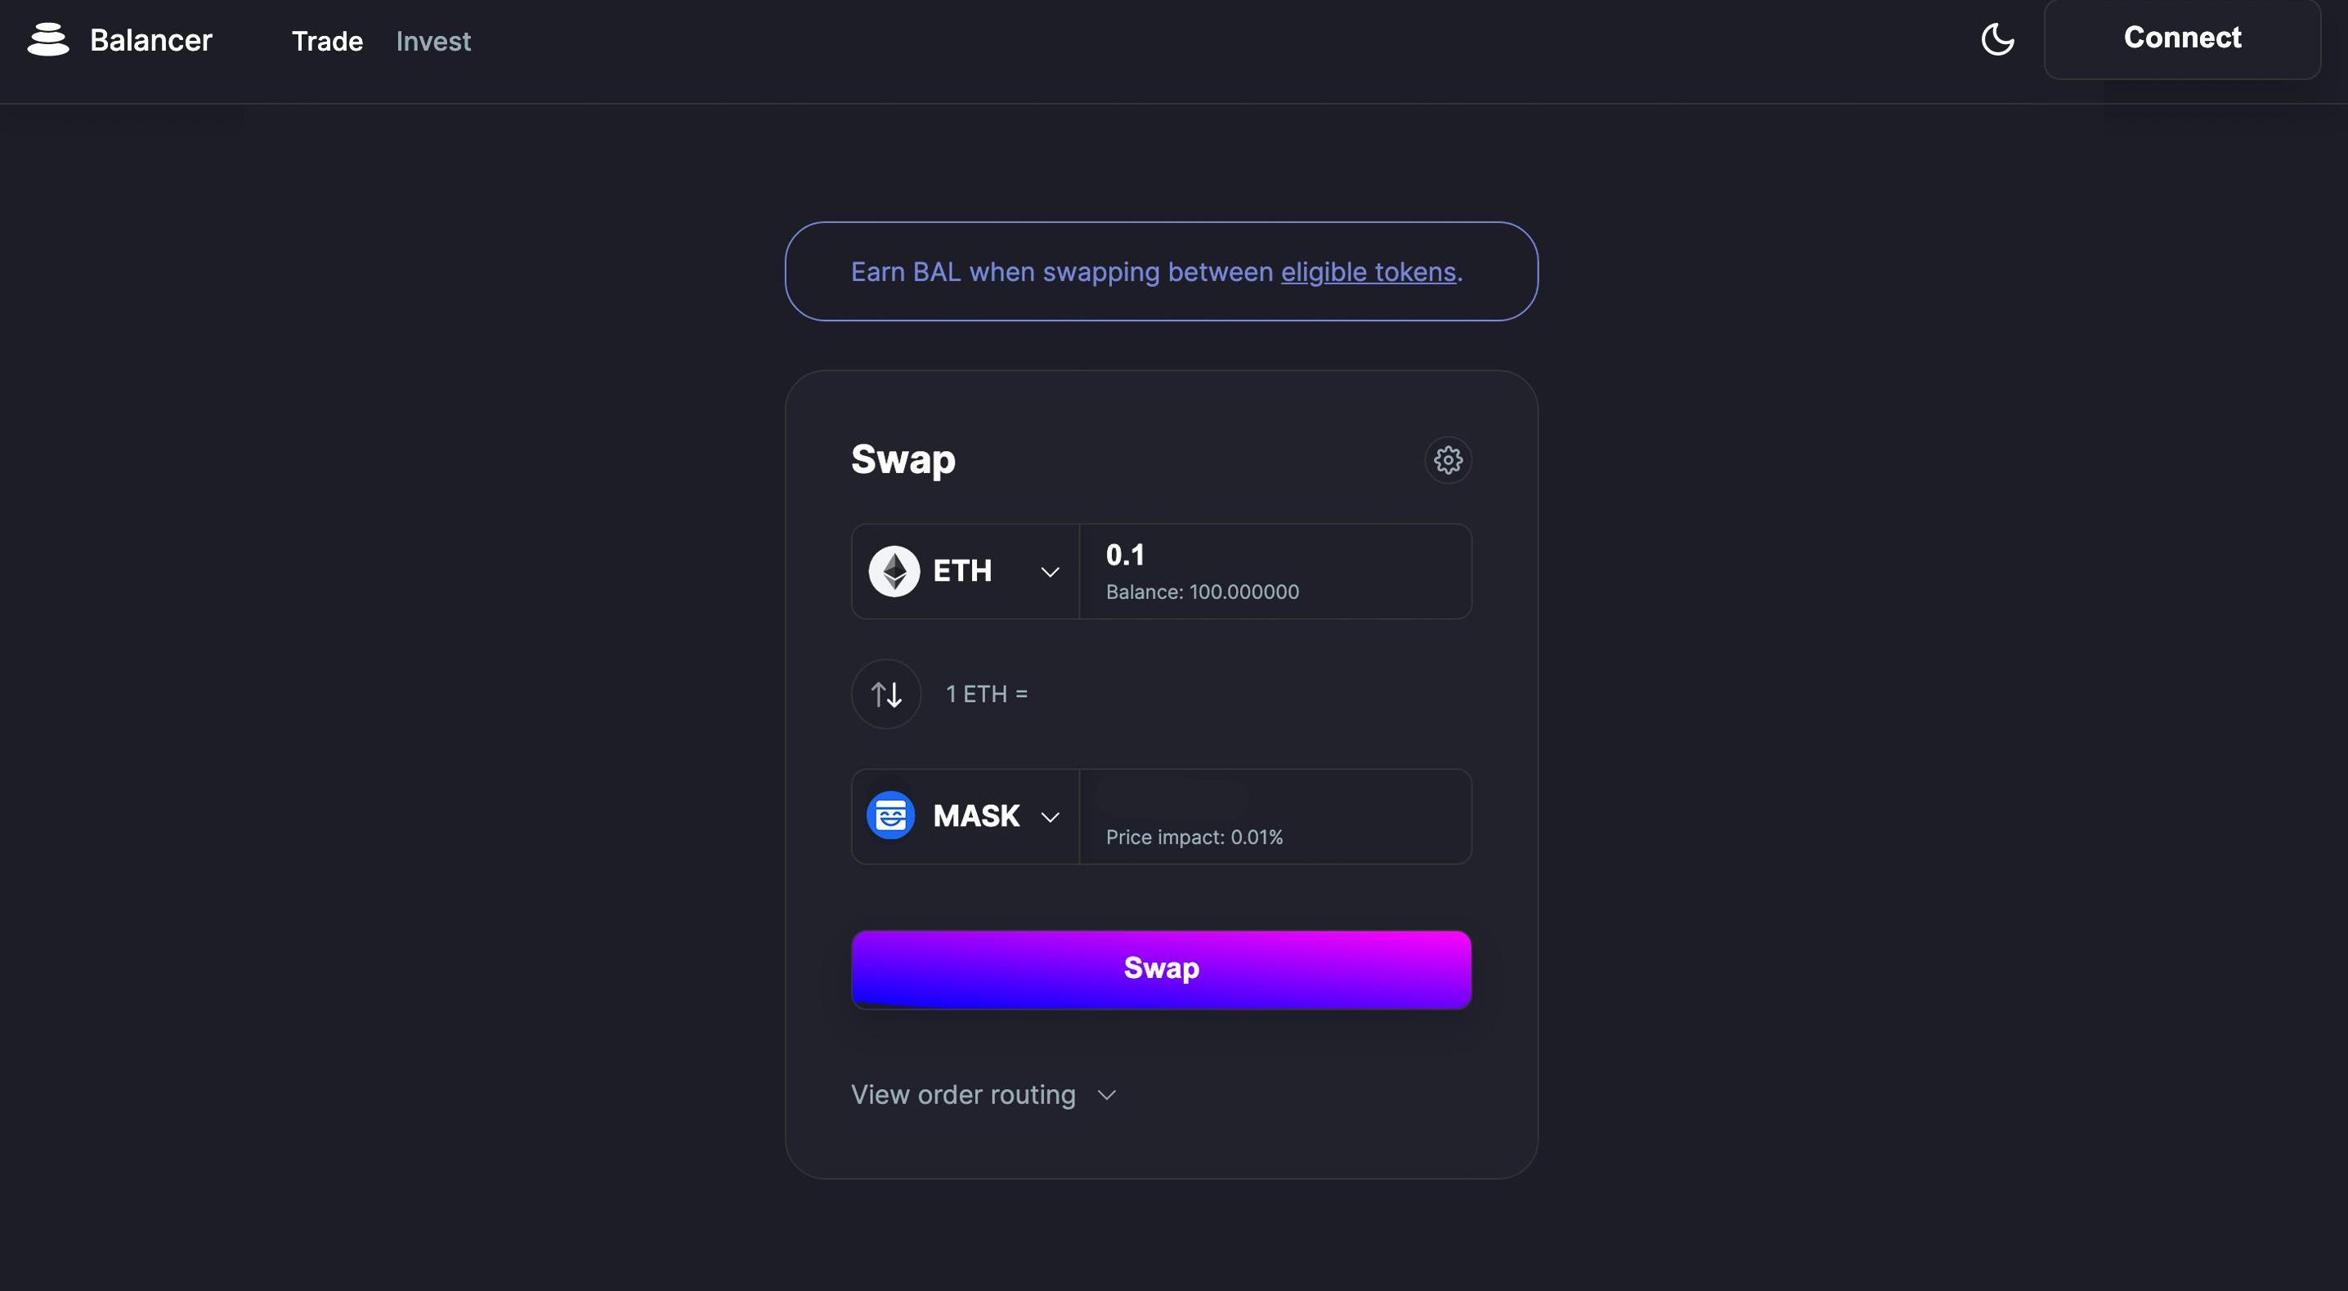The height and width of the screenshot is (1291, 2348).
Task: Open swap settings gear icon
Action: click(1447, 460)
